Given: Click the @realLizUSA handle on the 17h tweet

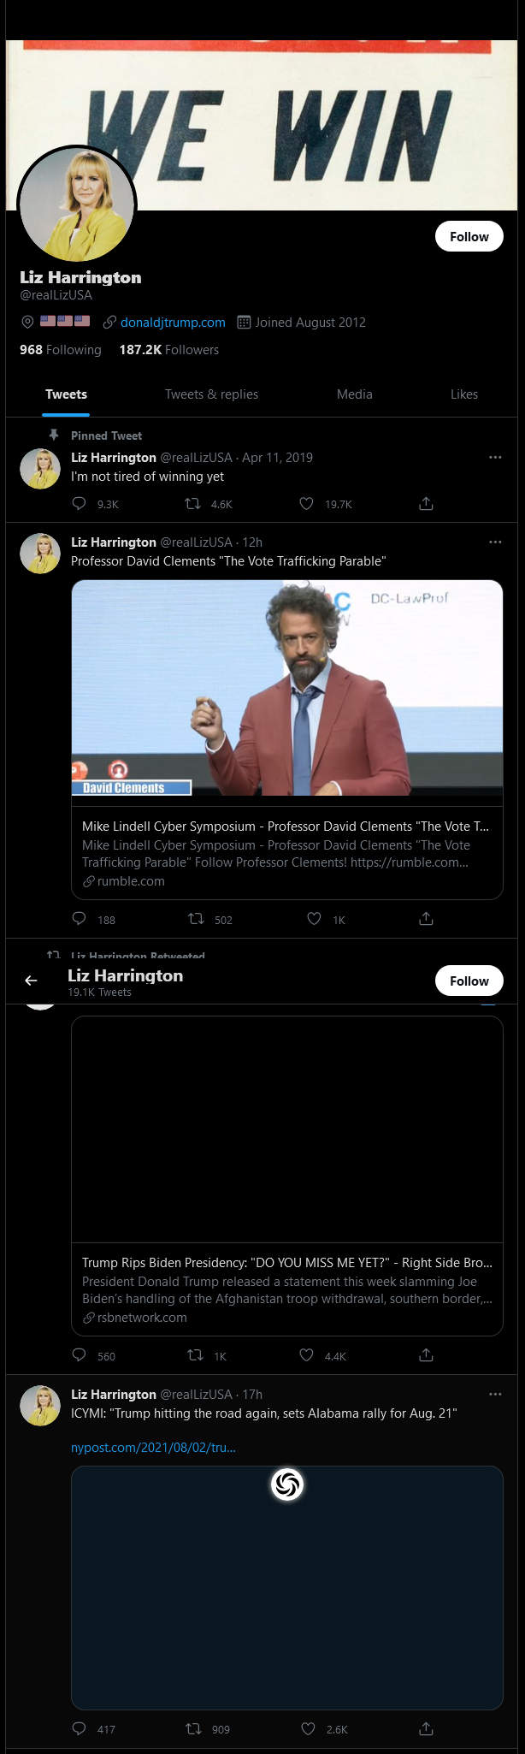Looking at the screenshot, I should [x=196, y=1395].
